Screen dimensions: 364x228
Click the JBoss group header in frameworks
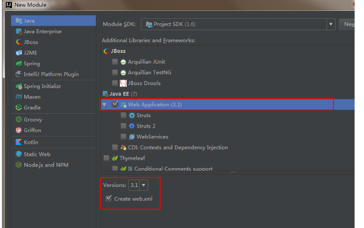tap(118, 51)
